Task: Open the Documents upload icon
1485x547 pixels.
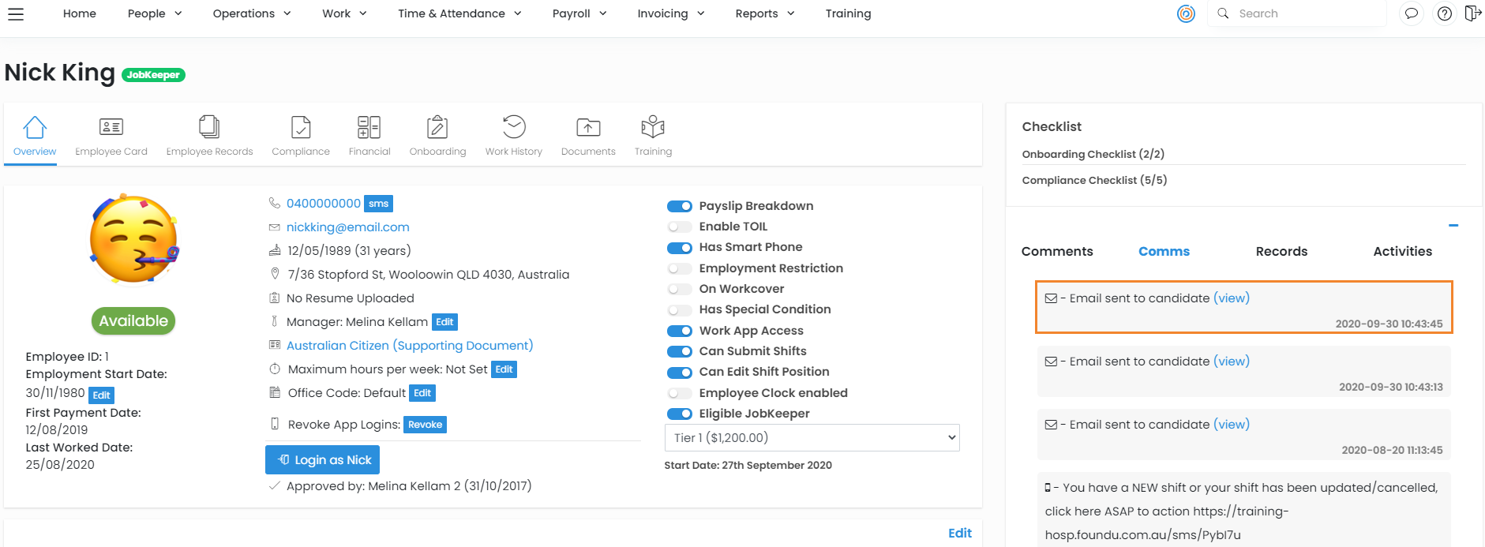Action: click(588, 128)
